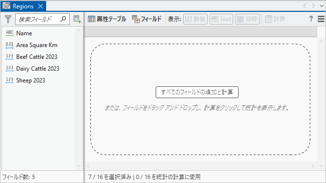This screenshot has width=326, height=183.
Task: Click the add fields table icon
Action: point(77,19)
